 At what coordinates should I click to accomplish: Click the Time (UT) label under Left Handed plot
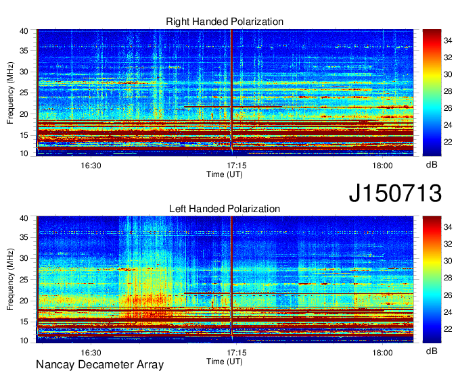(225, 362)
